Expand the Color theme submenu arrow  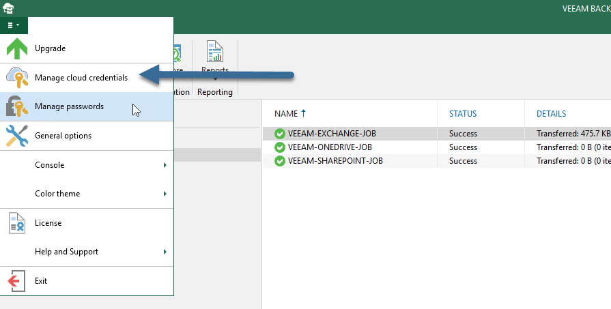[x=165, y=194]
